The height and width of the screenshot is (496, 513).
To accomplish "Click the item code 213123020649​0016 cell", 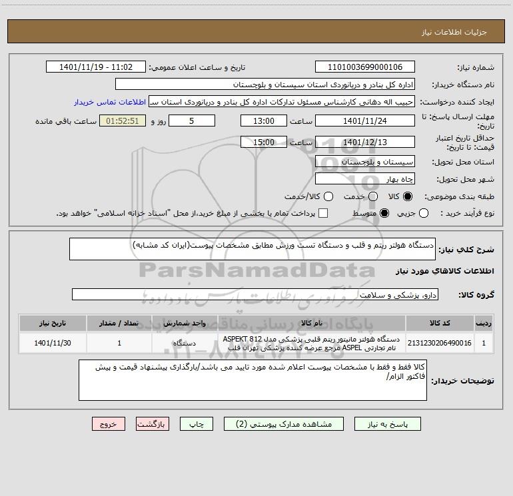I will click(440, 343).
